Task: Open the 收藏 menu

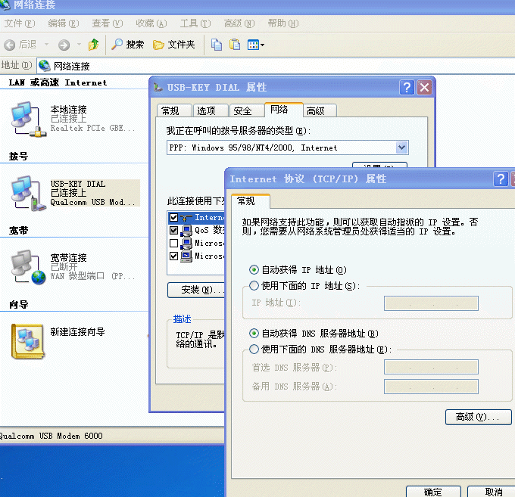Action: [151, 23]
